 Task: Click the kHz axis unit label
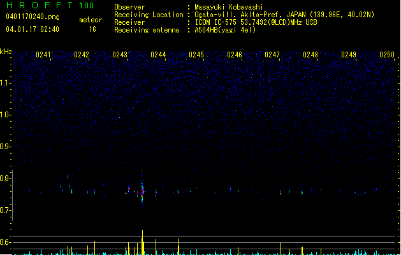[x=6, y=52]
